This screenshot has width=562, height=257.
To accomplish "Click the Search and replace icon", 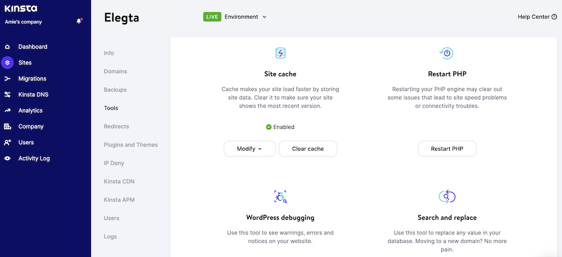I will pos(447,196).
